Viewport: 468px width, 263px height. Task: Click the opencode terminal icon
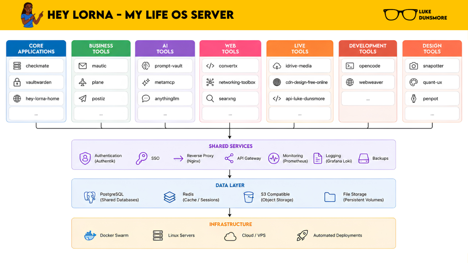tap(350, 66)
